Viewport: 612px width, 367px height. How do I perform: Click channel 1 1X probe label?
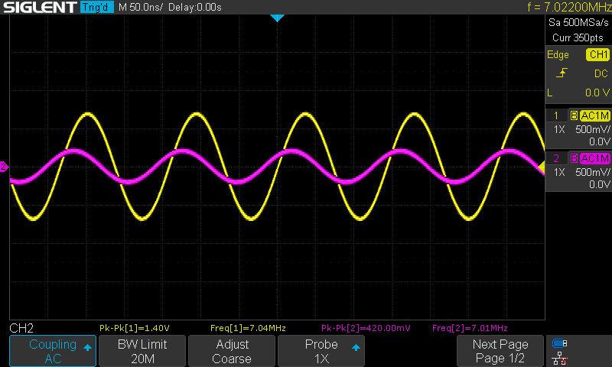(559, 129)
